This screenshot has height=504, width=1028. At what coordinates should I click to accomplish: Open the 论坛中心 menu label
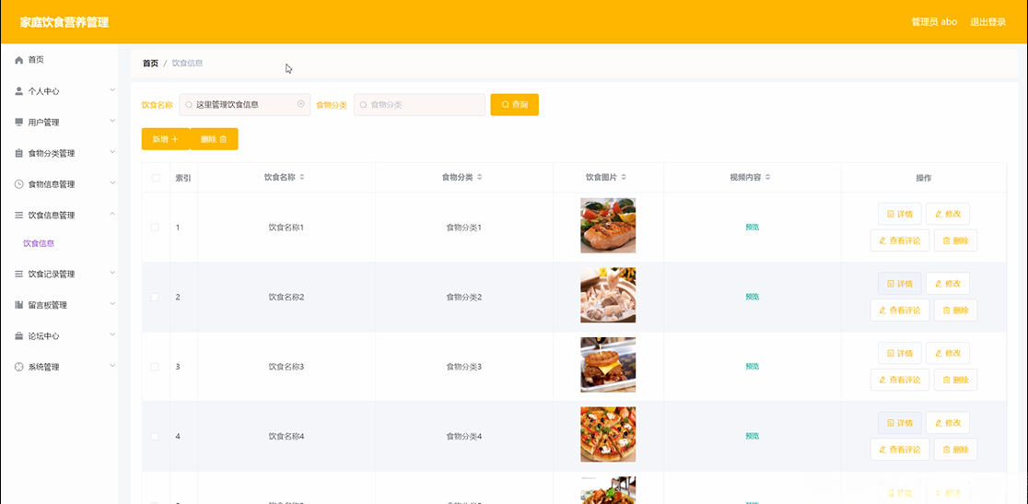[43, 336]
